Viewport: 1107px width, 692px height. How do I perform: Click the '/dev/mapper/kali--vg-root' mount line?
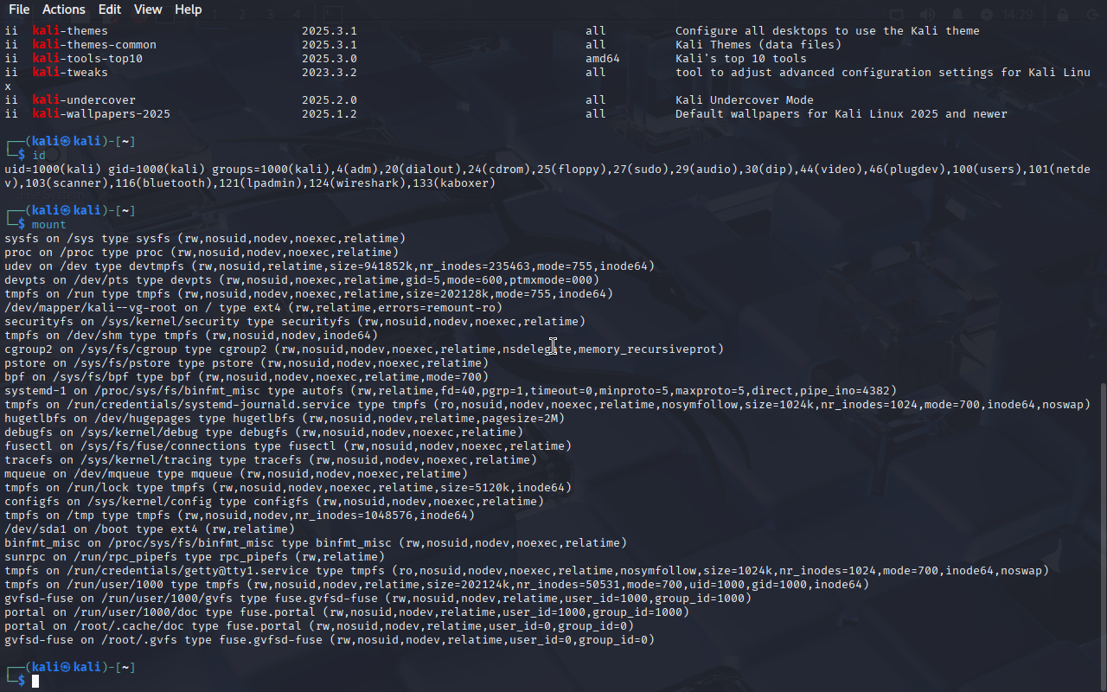pyautogui.click(x=253, y=308)
